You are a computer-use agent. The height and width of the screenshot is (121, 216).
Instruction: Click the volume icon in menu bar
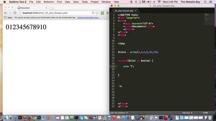coord(149,2)
